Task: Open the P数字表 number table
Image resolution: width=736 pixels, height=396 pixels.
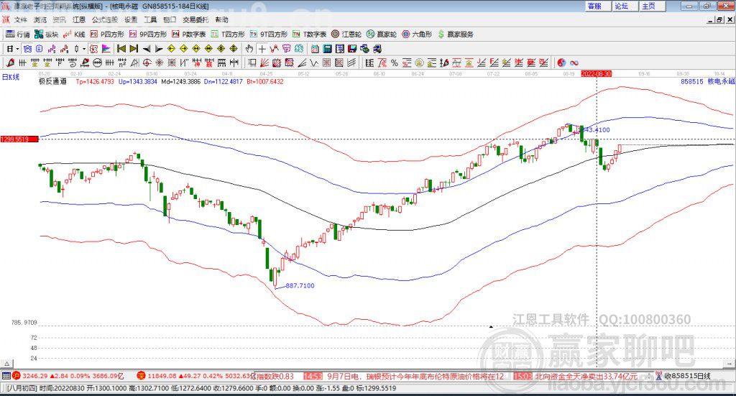Action: [189, 34]
